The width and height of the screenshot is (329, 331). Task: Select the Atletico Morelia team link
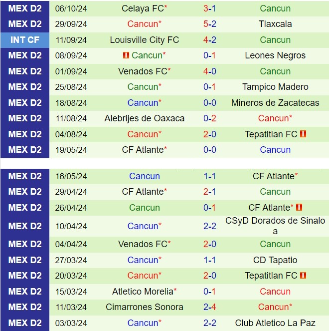tap(143, 292)
